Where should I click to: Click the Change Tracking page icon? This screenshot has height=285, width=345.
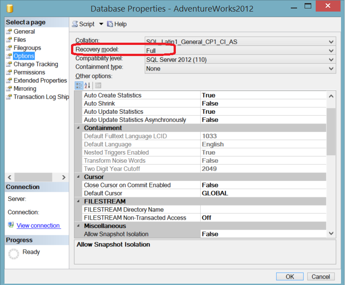pyautogui.click(x=9, y=64)
